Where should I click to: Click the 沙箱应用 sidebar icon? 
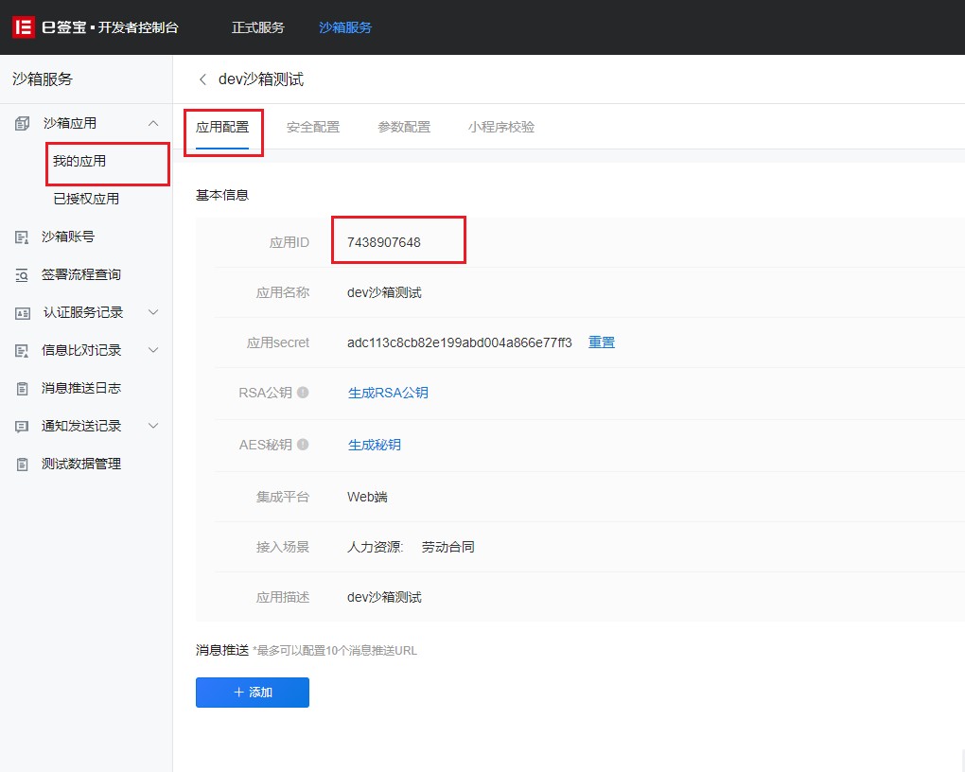coord(23,123)
